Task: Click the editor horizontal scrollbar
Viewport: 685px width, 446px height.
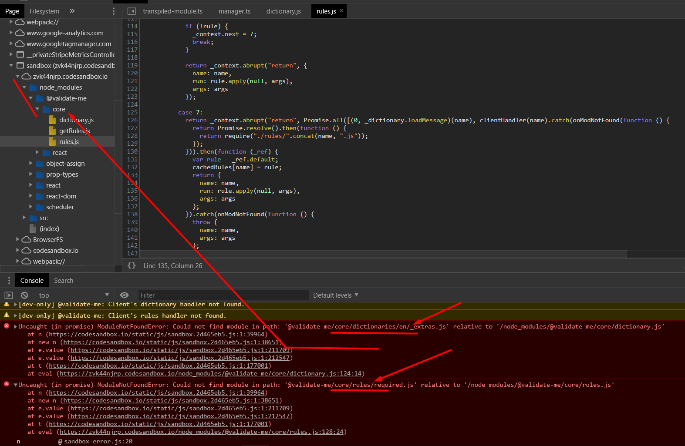Action: click(383, 254)
